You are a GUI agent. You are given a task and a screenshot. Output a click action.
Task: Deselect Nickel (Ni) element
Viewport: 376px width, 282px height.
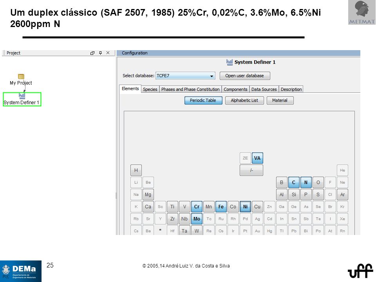pos(245,207)
